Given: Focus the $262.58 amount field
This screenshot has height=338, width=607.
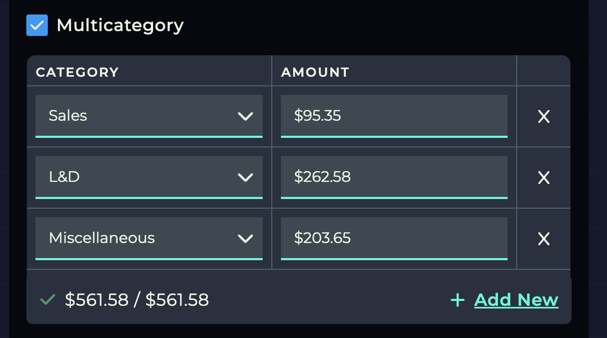Looking at the screenshot, I should 394,177.
